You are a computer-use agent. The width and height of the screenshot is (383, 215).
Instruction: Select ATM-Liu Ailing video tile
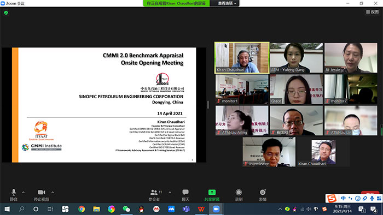pos(242,121)
